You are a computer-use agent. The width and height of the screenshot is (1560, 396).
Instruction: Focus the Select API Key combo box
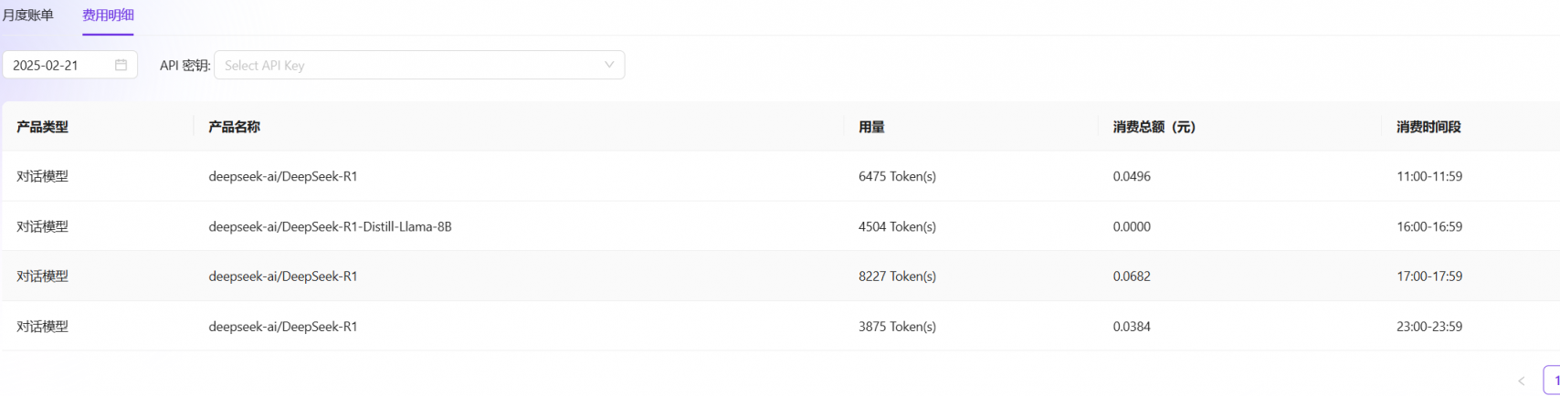(419, 65)
